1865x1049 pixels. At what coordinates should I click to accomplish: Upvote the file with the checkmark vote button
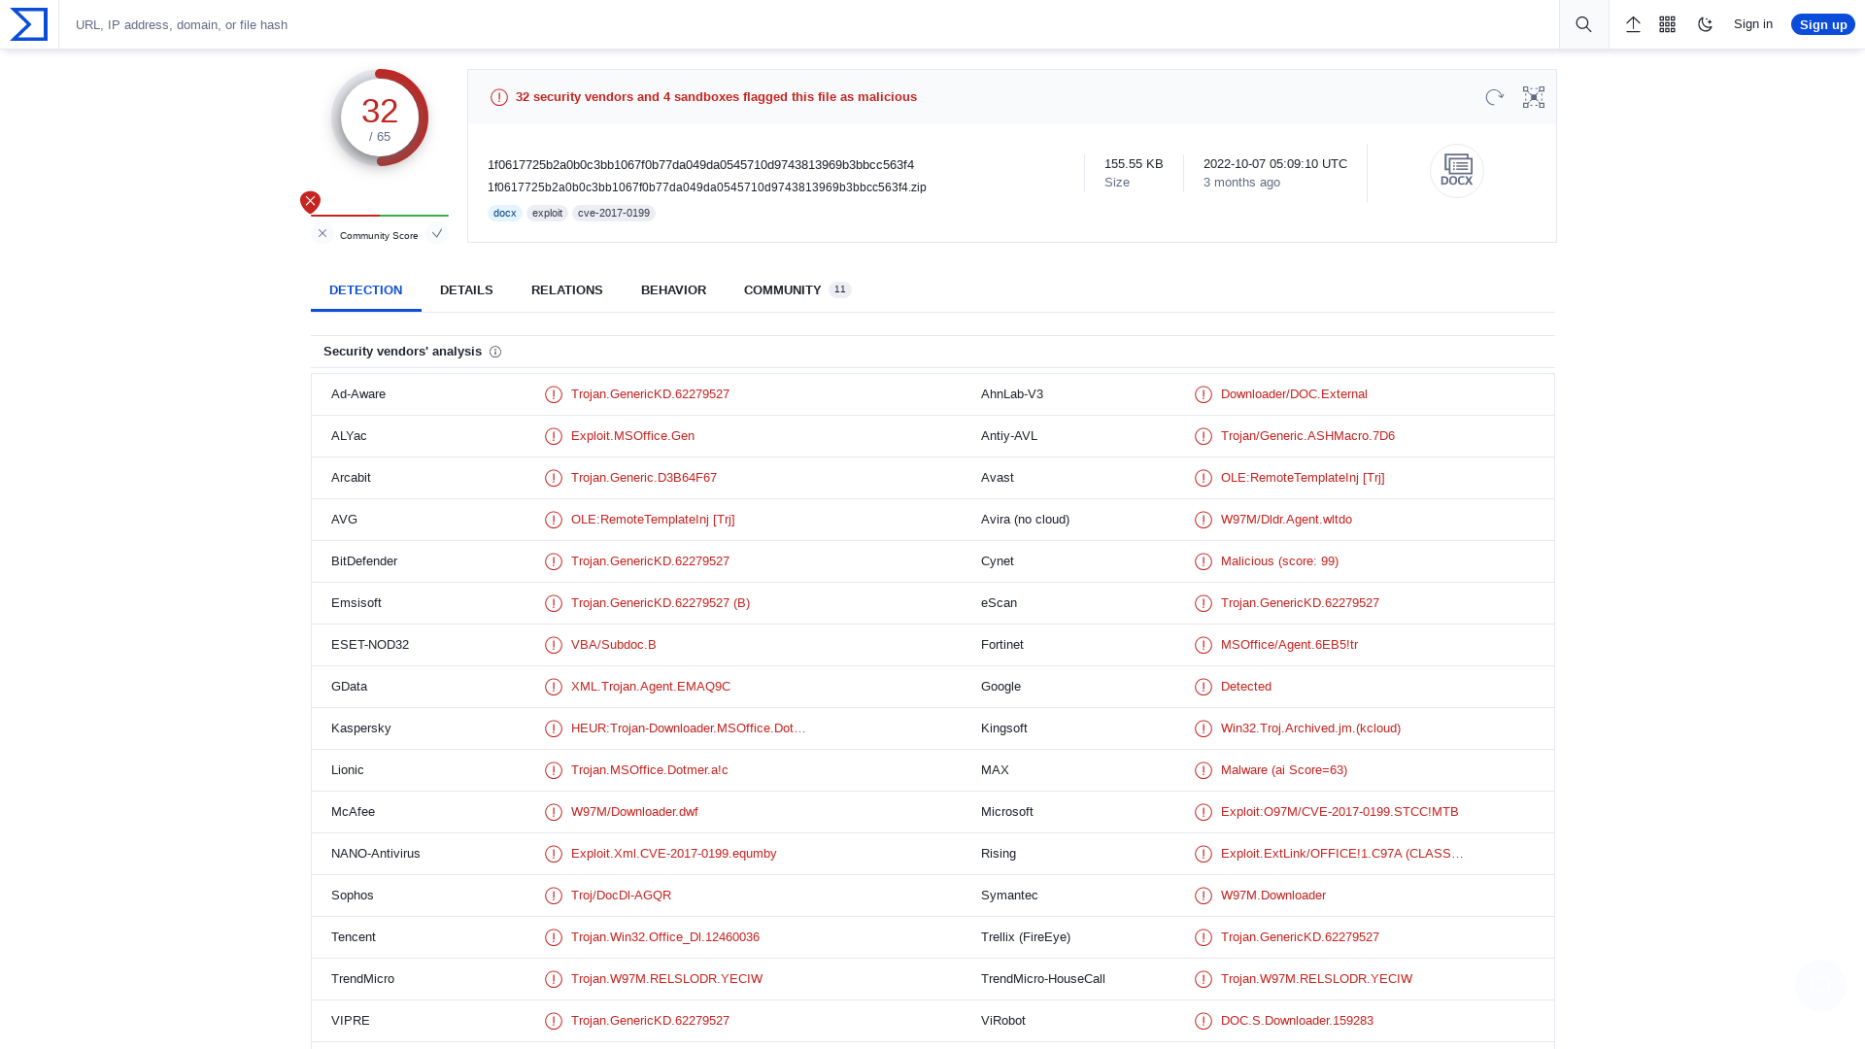[x=437, y=233]
